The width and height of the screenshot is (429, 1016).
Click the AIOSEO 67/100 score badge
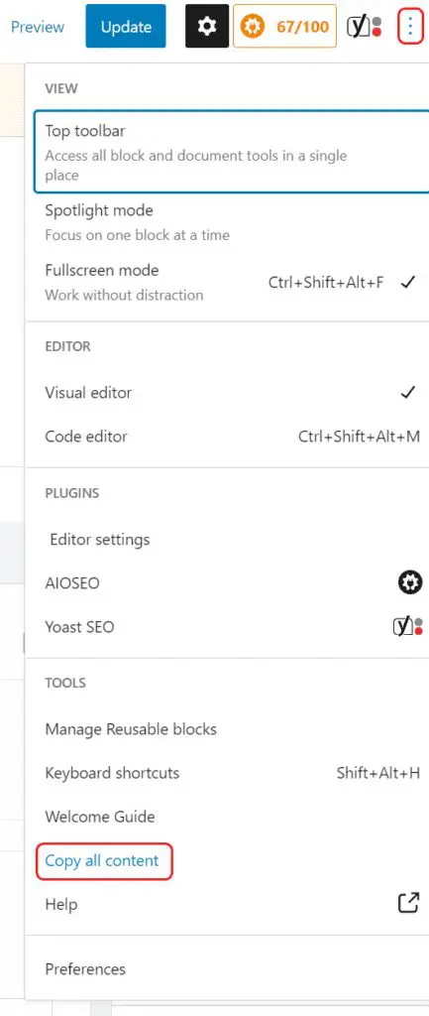284,27
